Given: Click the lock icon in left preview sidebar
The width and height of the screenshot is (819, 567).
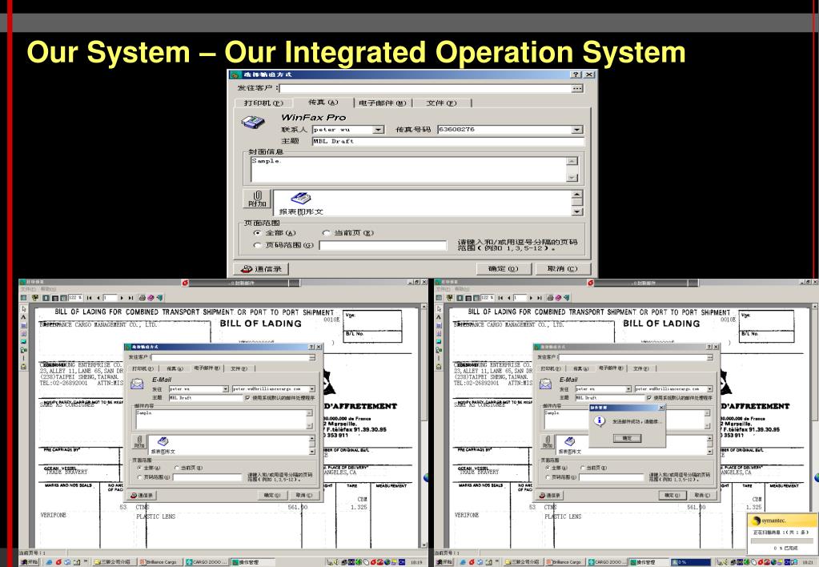Looking at the screenshot, I should point(23,367).
